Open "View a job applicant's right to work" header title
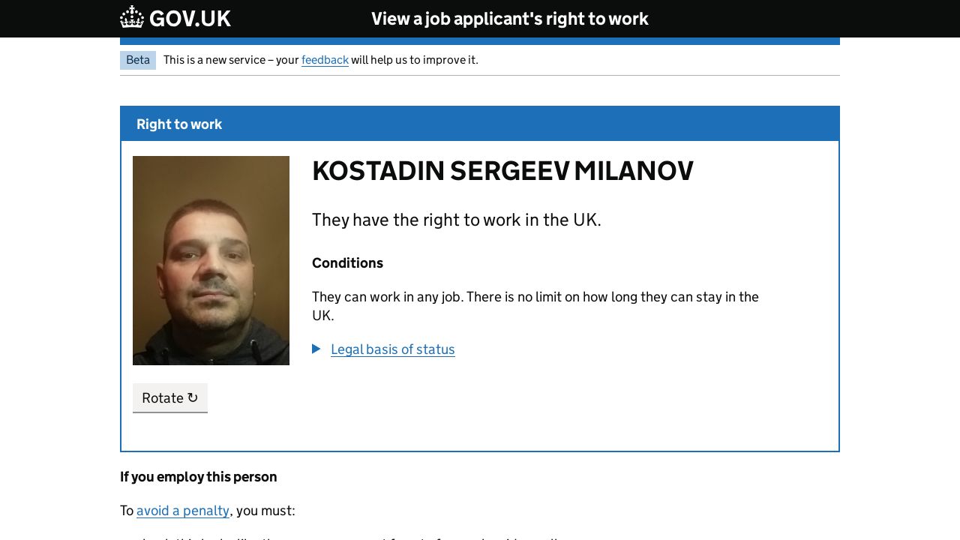This screenshot has height=540, width=960. pos(509,19)
